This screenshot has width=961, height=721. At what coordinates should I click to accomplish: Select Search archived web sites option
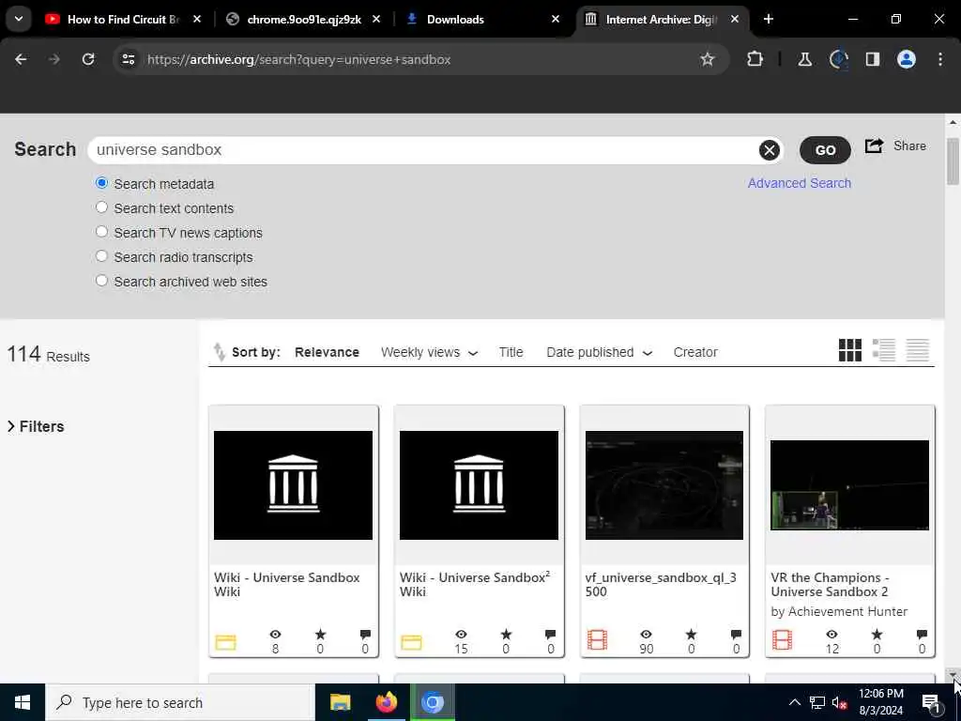coord(101,281)
